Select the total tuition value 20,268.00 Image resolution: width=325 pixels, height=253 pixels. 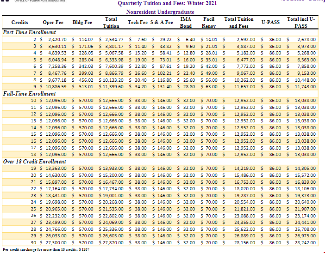[x=113, y=202]
